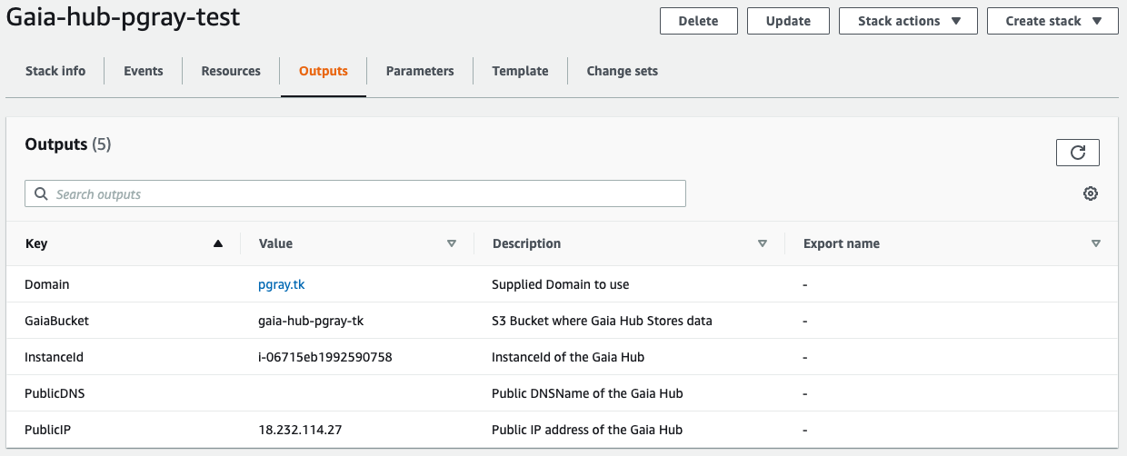Select the PublicIP key cell
The image size is (1127, 456).
click(47, 430)
